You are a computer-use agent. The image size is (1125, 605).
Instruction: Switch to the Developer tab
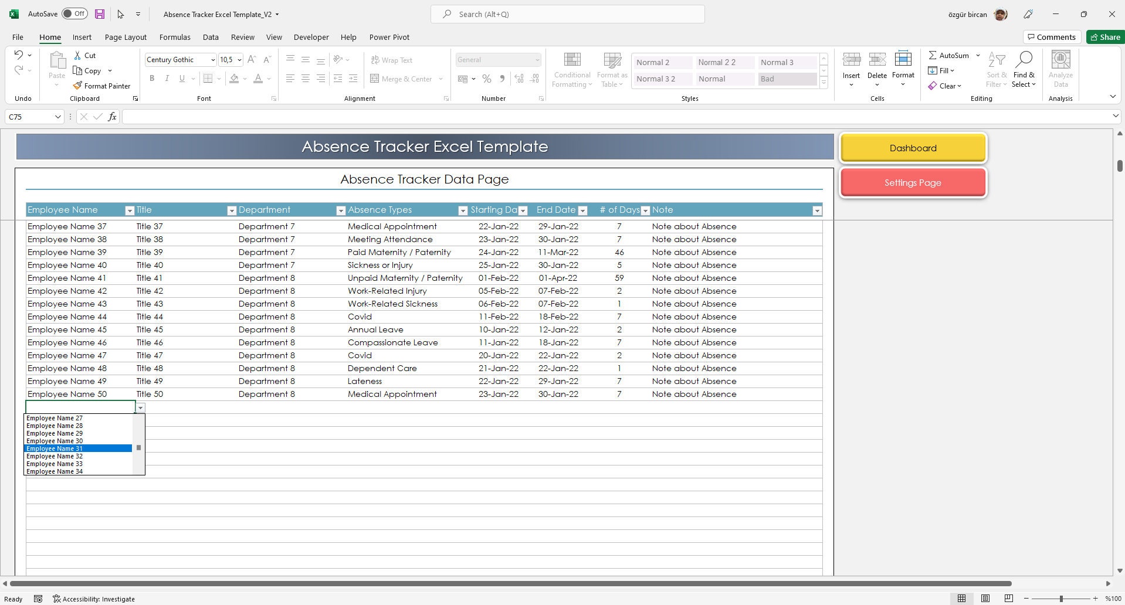point(311,37)
